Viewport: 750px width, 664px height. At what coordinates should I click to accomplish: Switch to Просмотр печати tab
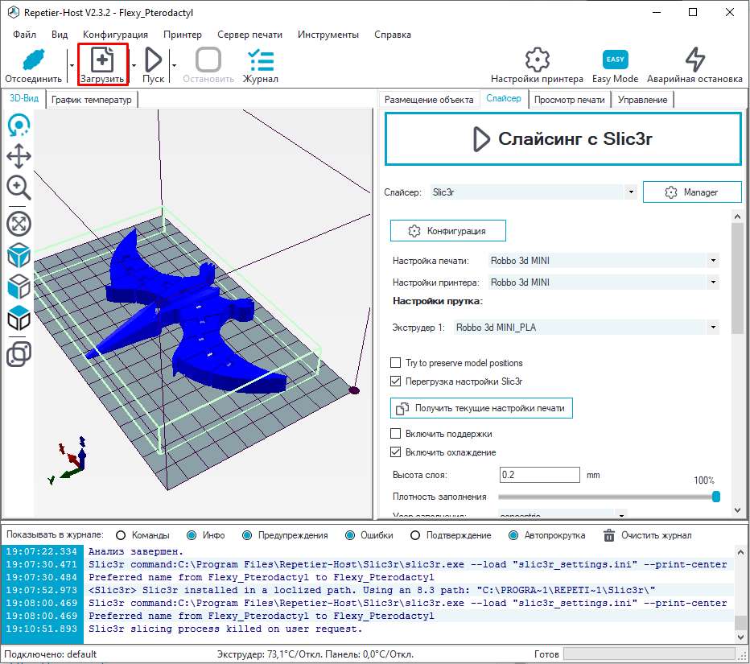click(569, 100)
